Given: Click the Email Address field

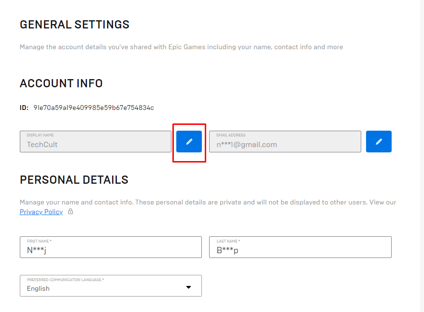Looking at the screenshot, I should pyautogui.click(x=285, y=142).
